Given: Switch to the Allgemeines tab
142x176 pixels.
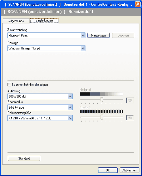Looking at the screenshot, I should click(16, 21).
